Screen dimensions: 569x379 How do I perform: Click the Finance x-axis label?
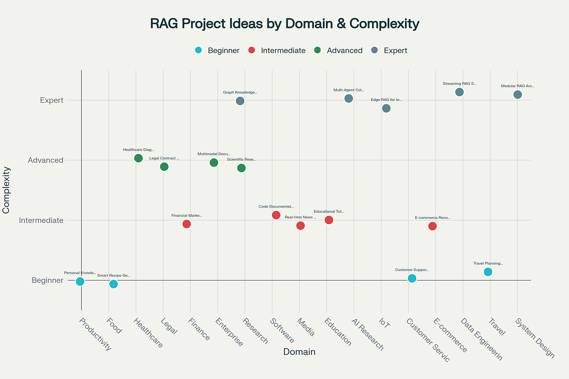click(199, 329)
